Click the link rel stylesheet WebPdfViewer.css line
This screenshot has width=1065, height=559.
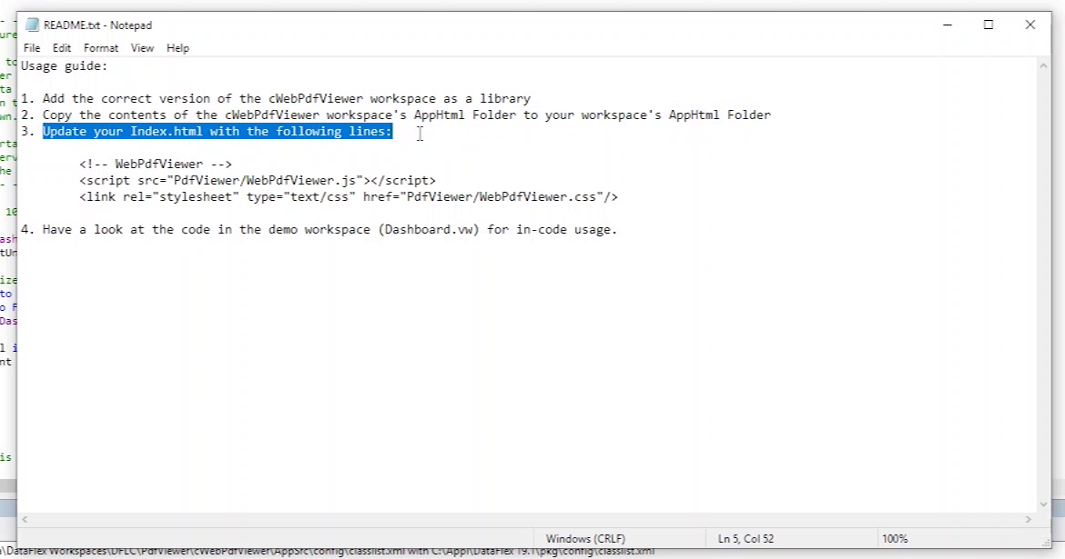[348, 197]
